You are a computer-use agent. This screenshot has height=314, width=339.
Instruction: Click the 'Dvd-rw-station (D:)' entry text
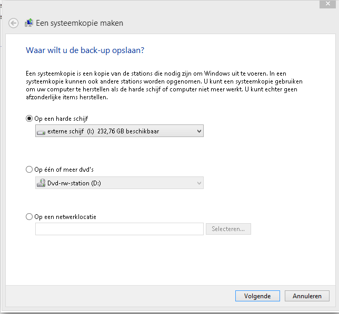tap(74, 183)
